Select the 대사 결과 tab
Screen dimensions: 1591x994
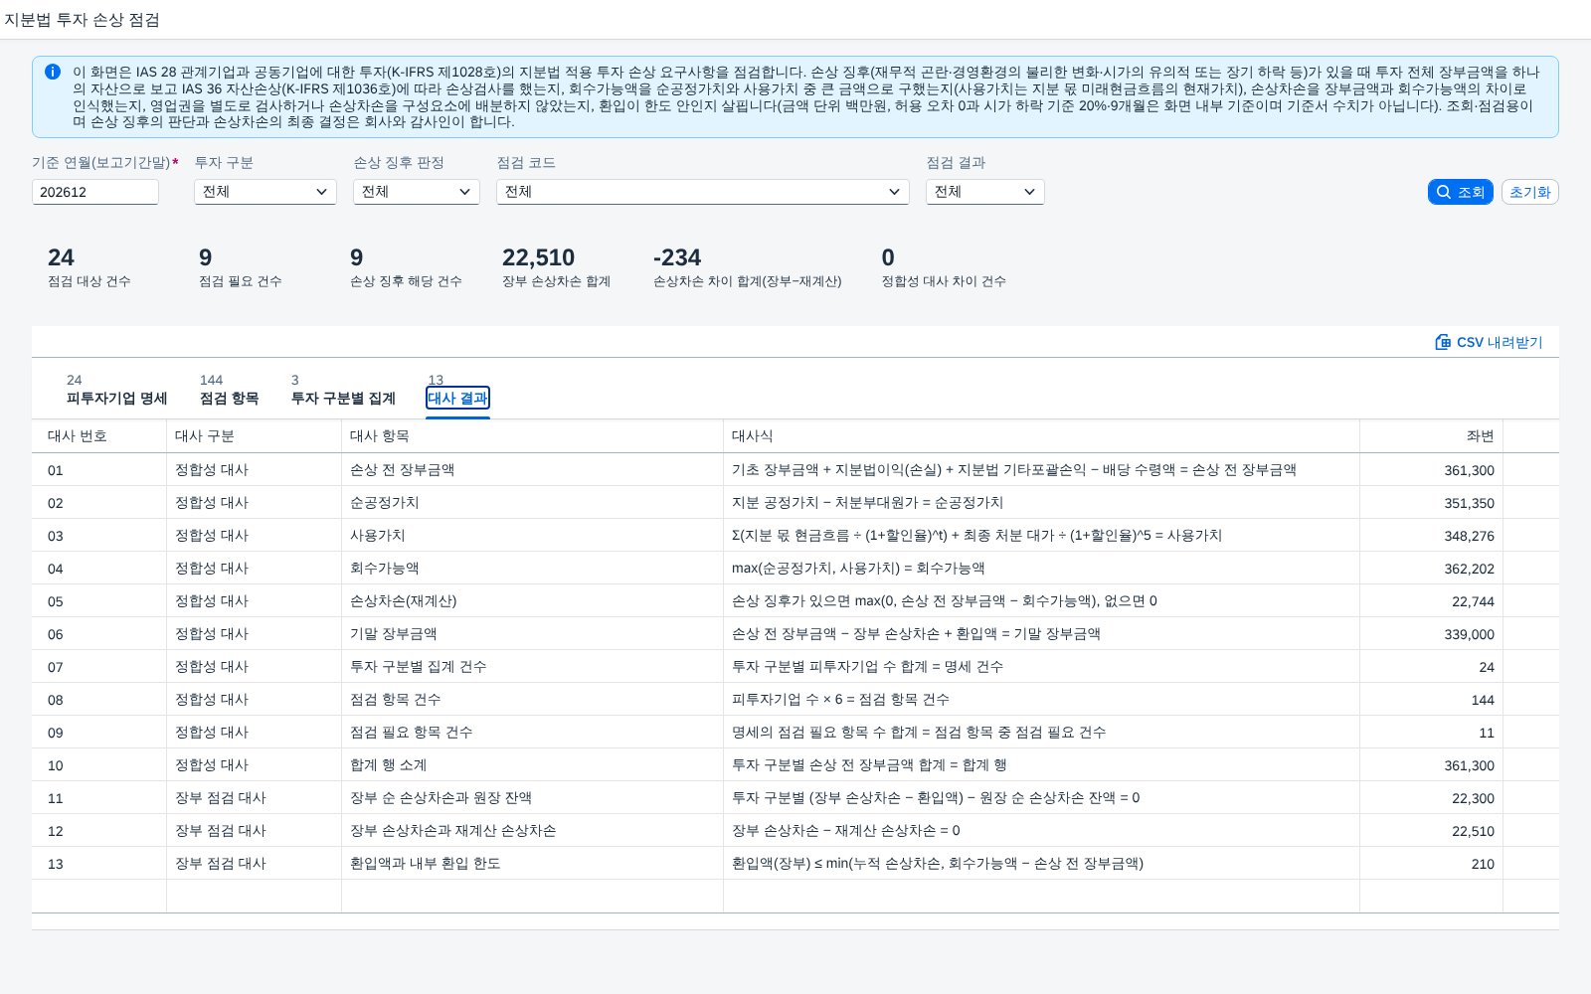[457, 398]
